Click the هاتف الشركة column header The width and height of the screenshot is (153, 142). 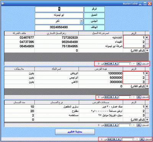(x=20, y=33)
